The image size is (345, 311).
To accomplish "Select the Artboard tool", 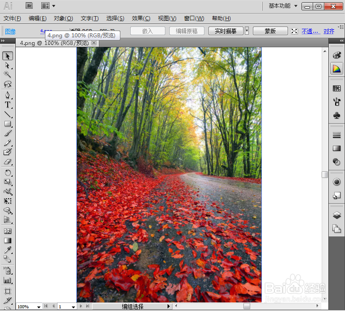I will tap(8, 291).
